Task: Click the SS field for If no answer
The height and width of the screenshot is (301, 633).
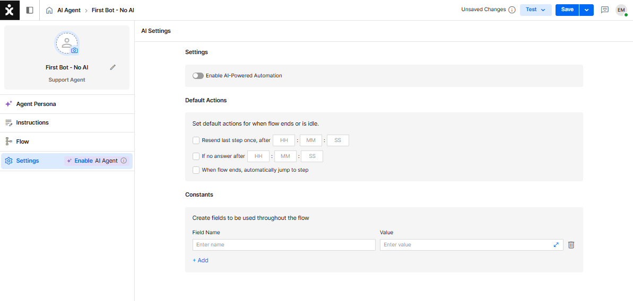Action: click(312, 156)
